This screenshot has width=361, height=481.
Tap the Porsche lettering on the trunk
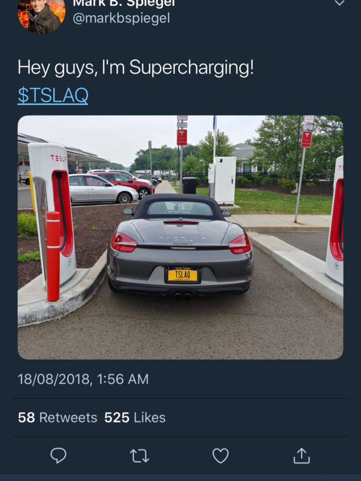coord(182,237)
